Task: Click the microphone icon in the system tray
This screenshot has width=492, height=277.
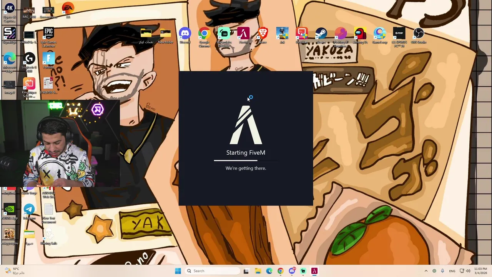Action: point(442,271)
